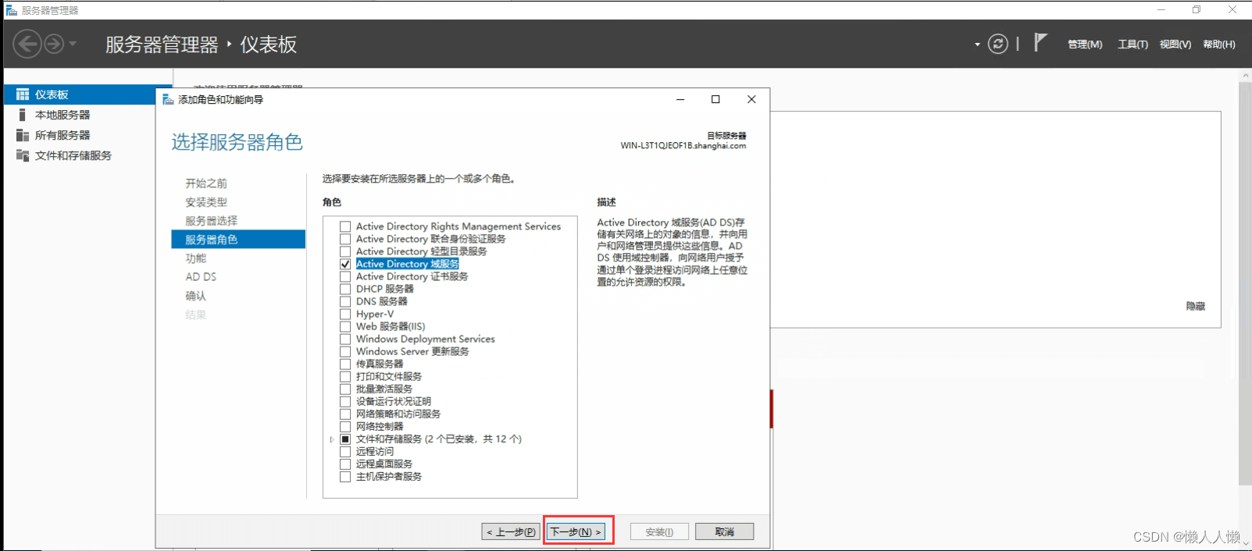Screen dimensions: 1252x551
Task: Toggle the 文件和存储服务 role checkbox
Action: point(345,439)
